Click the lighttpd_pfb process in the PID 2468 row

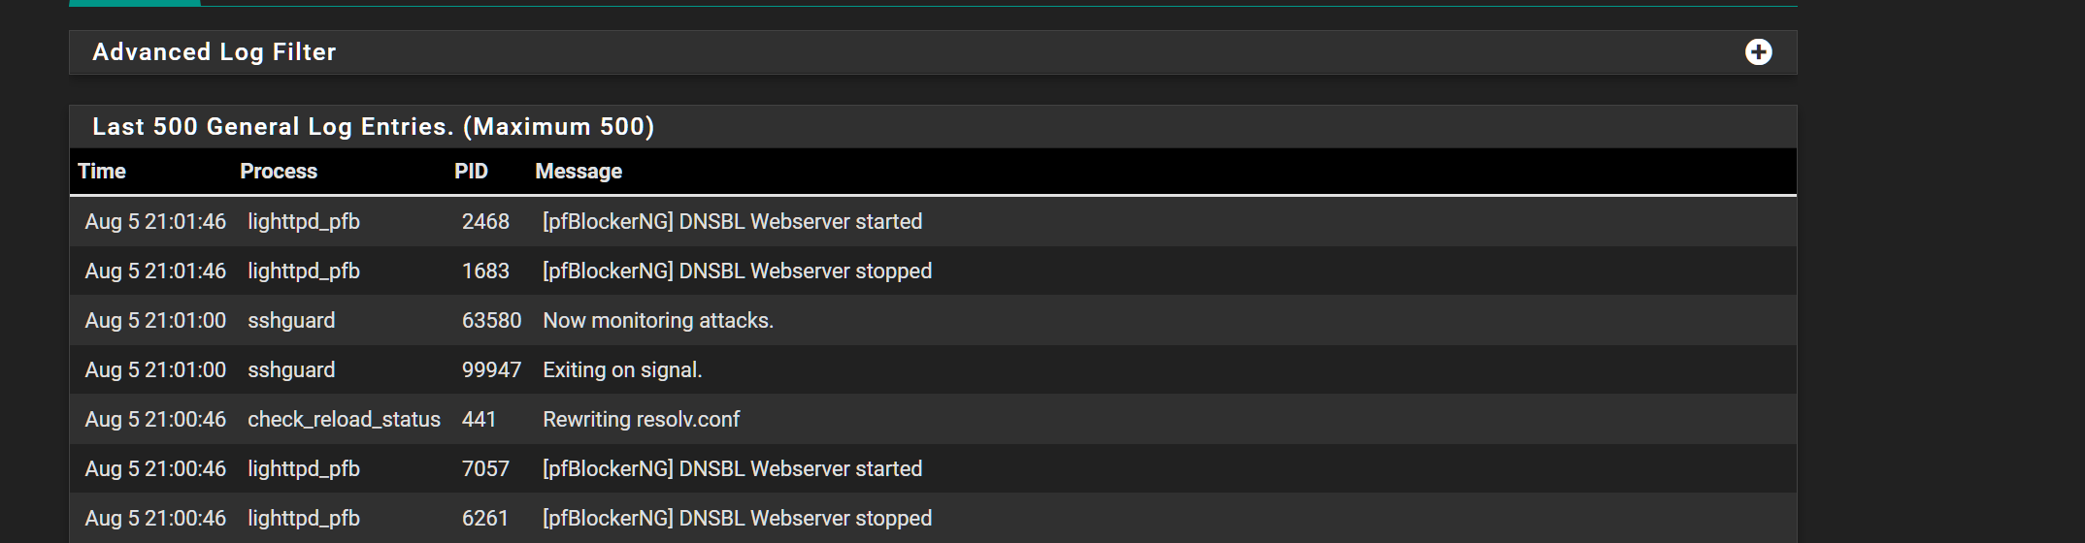coord(304,222)
